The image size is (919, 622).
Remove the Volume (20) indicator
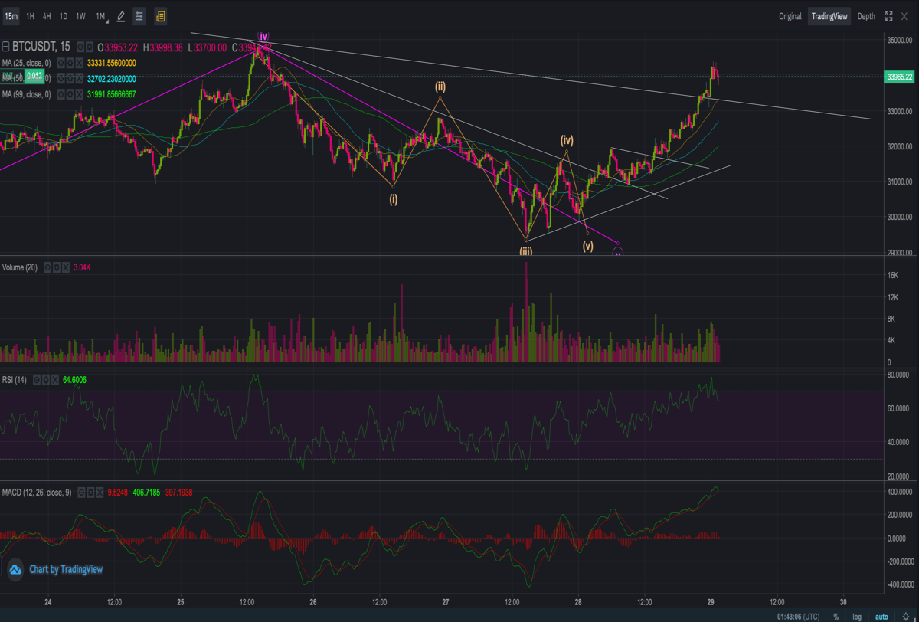pos(65,267)
